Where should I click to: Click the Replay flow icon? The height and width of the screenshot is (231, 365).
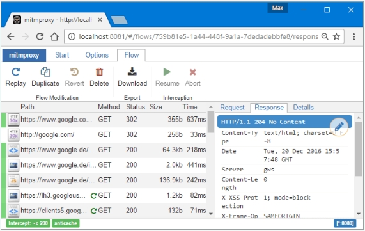[x=15, y=72]
